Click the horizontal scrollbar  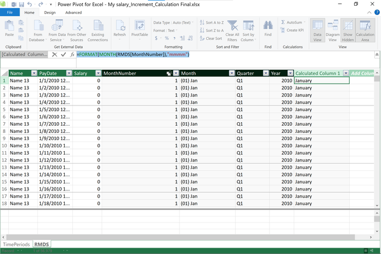coord(180,237)
